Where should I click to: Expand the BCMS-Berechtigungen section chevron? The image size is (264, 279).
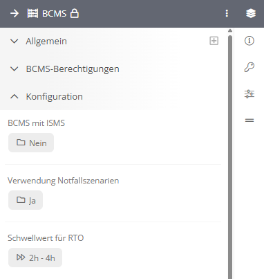(15, 69)
